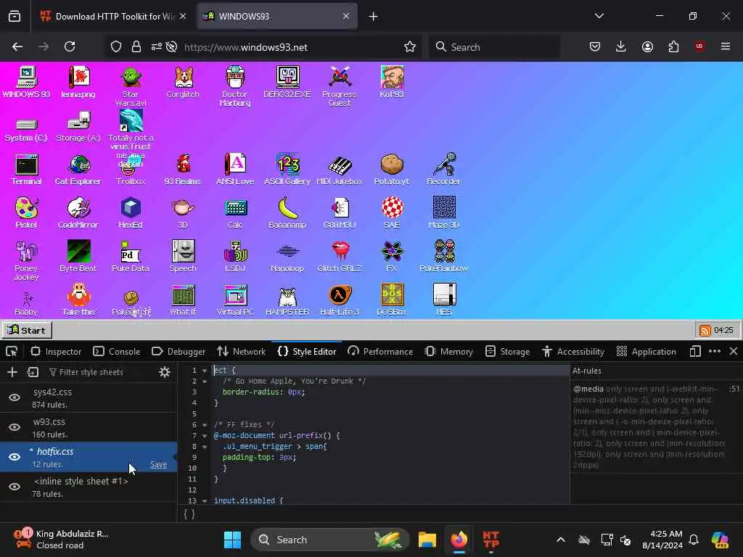Launch the Maze 3D icon

pyautogui.click(x=443, y=213)
